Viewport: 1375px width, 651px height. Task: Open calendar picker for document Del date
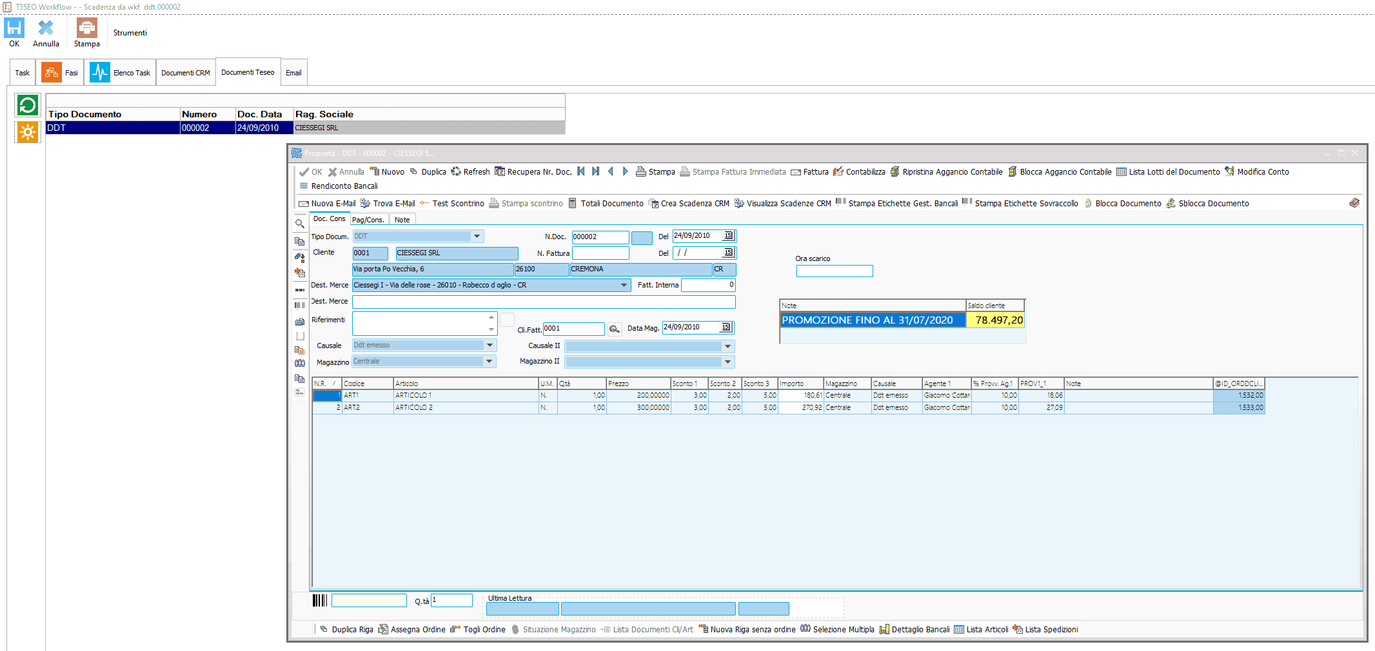(728, 236)
